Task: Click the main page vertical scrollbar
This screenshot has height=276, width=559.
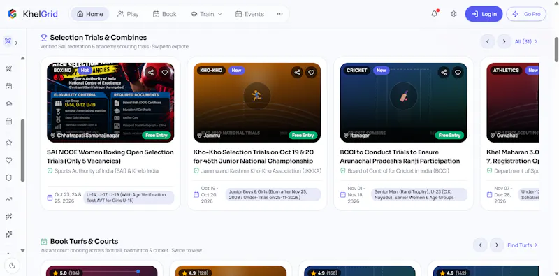Action: tap(556, 49)
